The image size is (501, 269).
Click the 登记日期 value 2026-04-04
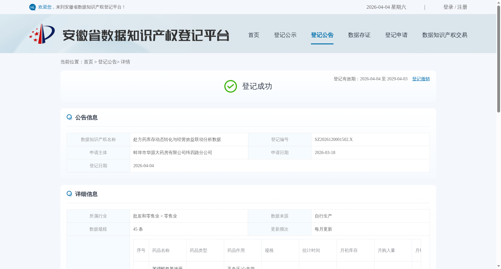(143, 166)
